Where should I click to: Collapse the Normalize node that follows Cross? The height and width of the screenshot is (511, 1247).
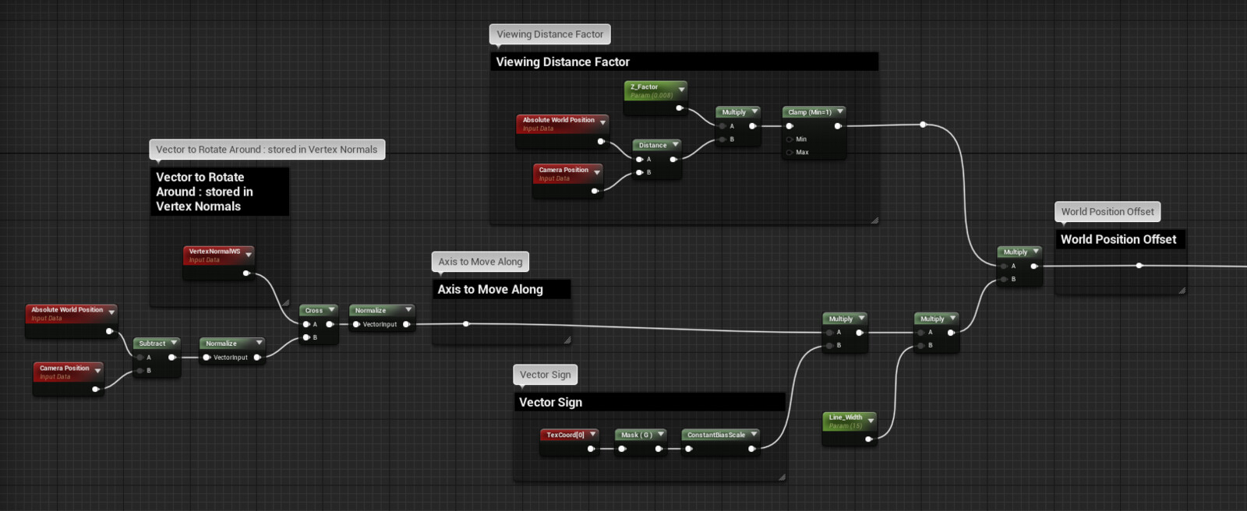[408, 310]
